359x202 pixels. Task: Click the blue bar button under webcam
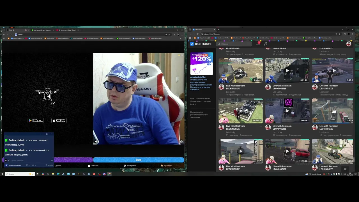pyautogui.click(x=139, y=160)
